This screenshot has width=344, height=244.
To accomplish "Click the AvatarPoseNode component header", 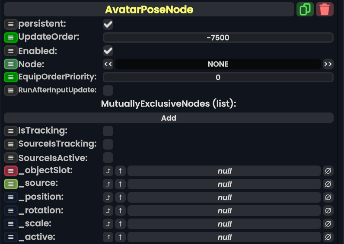I will 149,9.
